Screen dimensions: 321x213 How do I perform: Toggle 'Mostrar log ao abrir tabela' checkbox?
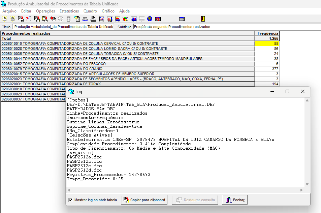click(x=70, y=200)
